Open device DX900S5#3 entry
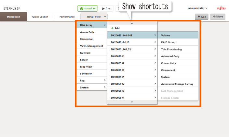Screen dimensions: 229x137 coord(132,91)
